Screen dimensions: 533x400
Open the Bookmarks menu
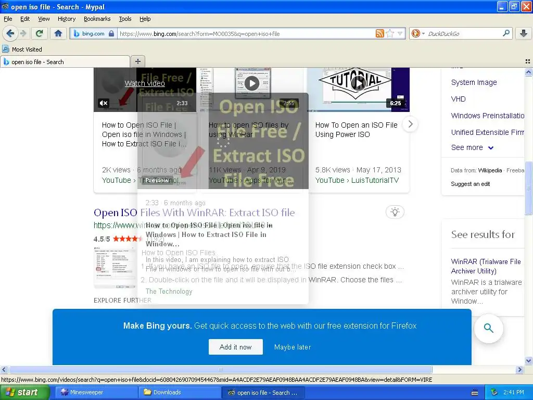click(x=97, y=19)
